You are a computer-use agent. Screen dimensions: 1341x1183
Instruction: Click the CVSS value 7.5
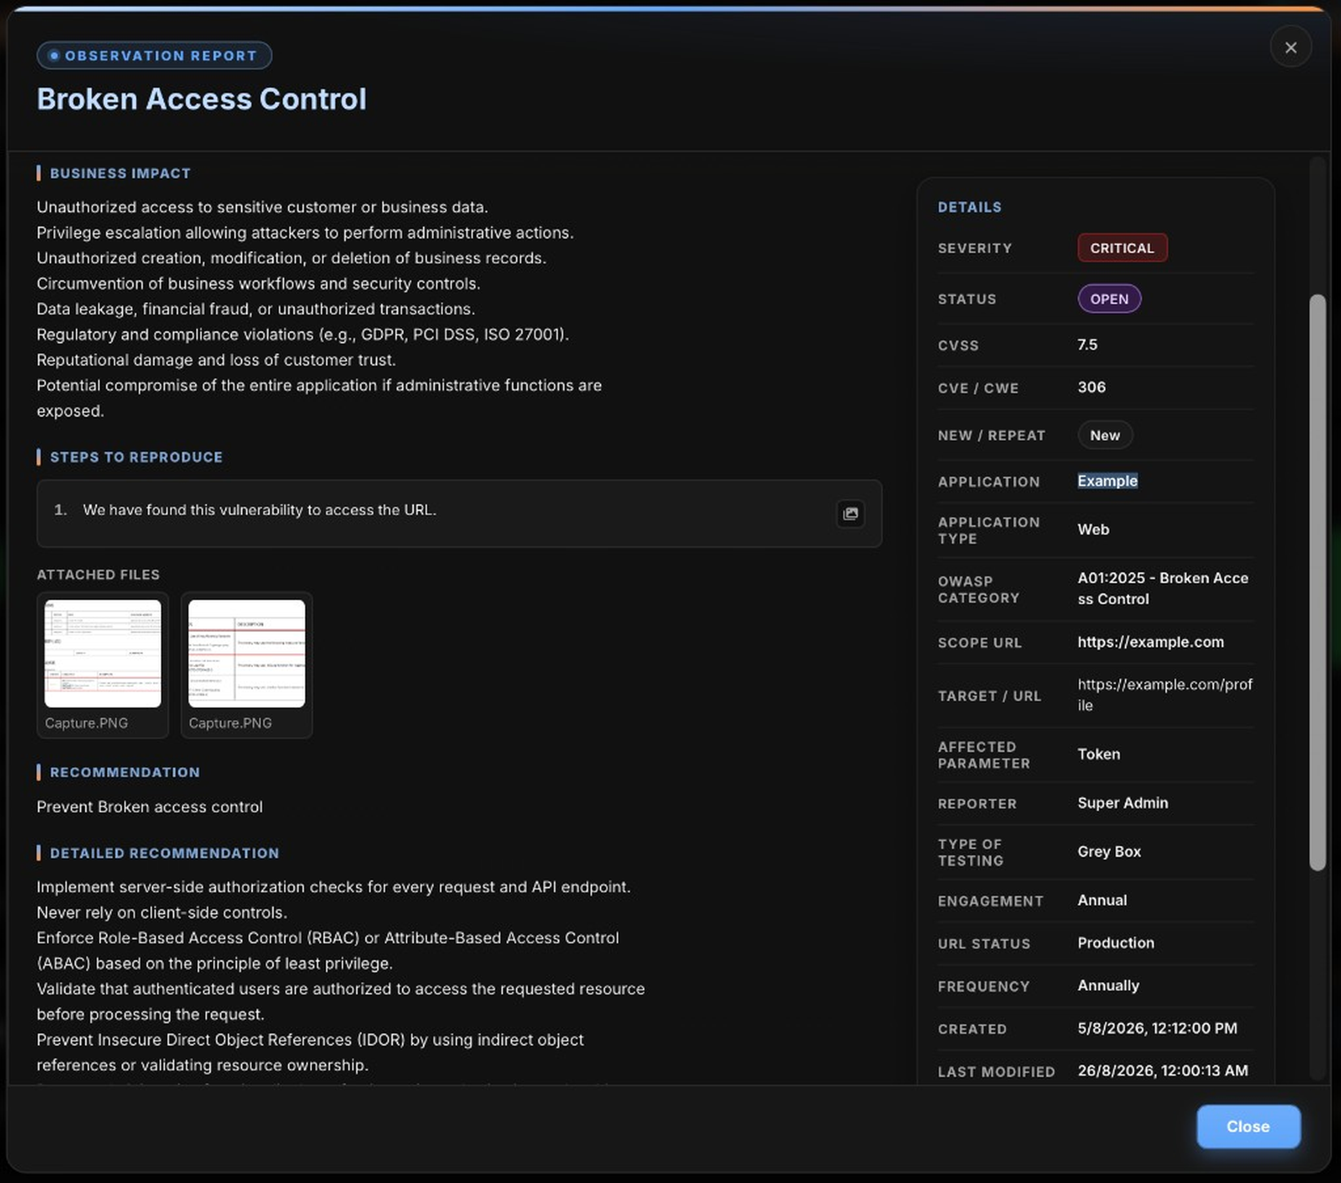1087,345
